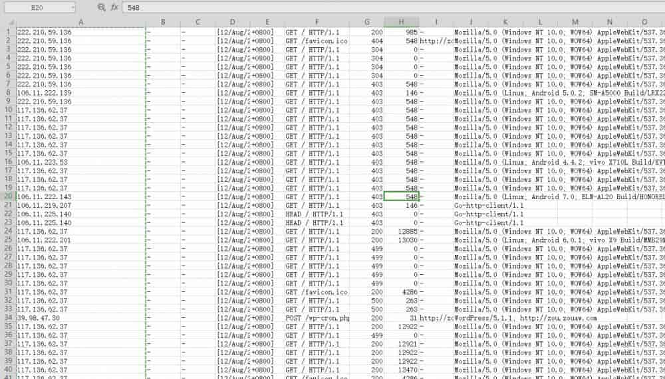Select column J header

tap(471, 22)
